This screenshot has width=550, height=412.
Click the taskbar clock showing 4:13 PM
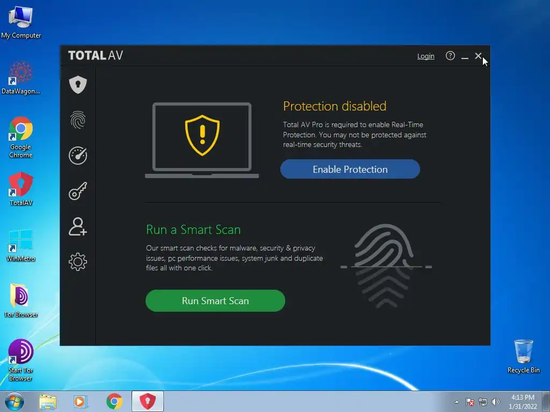523,402
